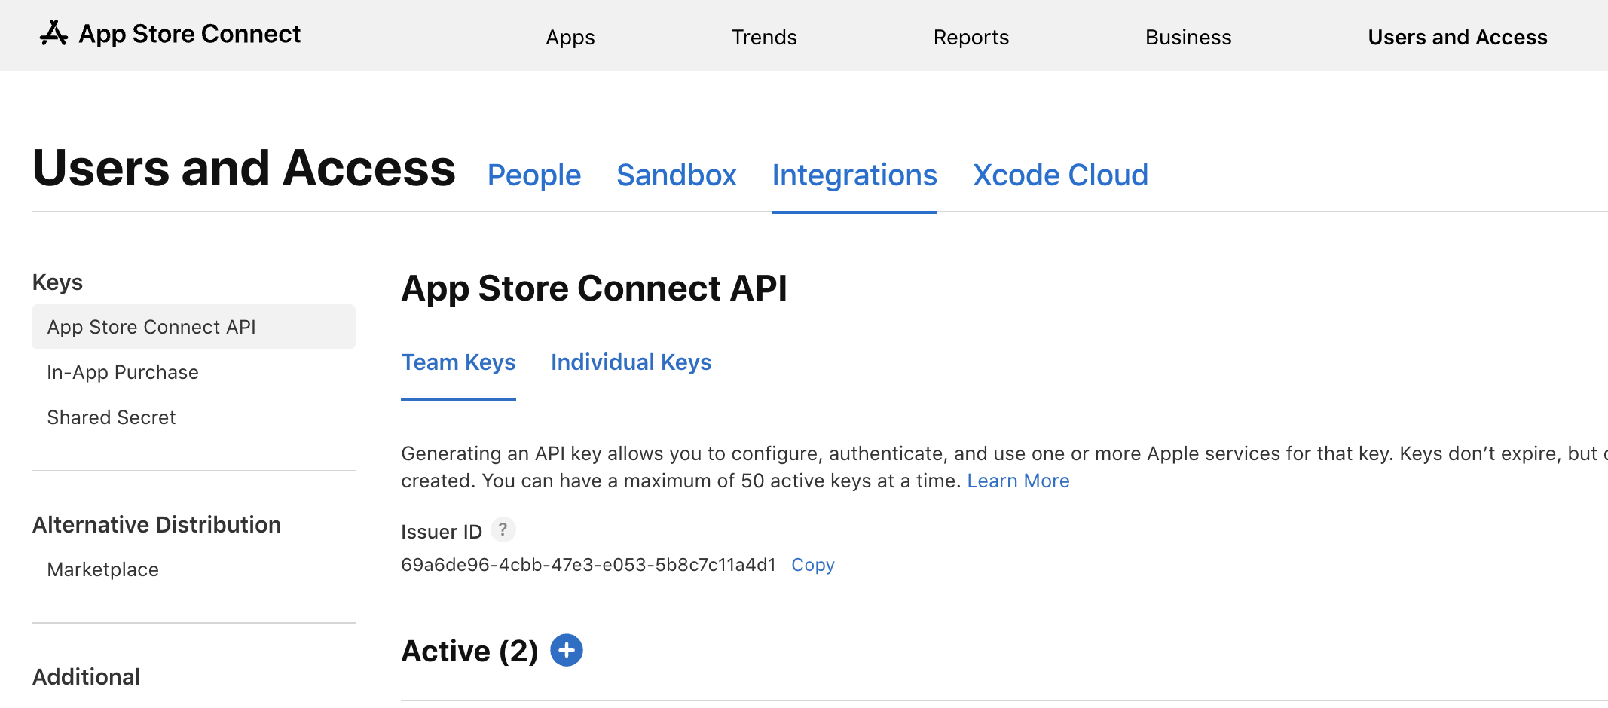Open the Sandbox tab

coord(677,175)
